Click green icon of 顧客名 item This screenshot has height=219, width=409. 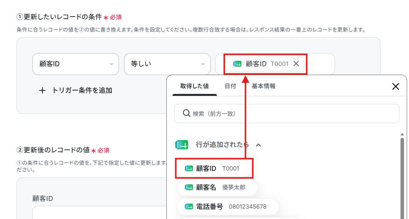click(x=189, y=187)
